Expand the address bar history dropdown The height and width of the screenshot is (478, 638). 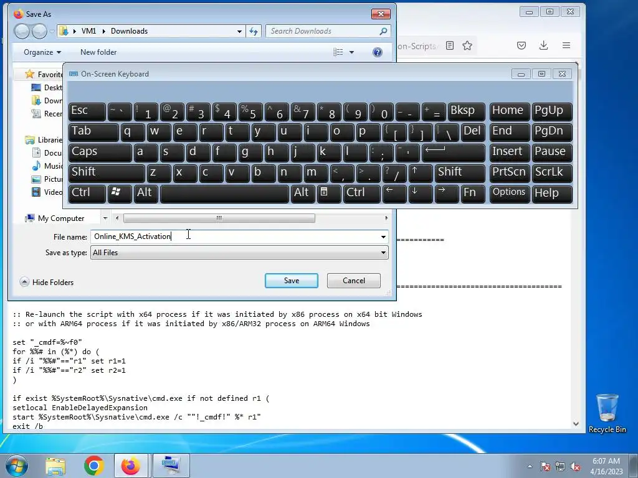click(x=239, y=31)
